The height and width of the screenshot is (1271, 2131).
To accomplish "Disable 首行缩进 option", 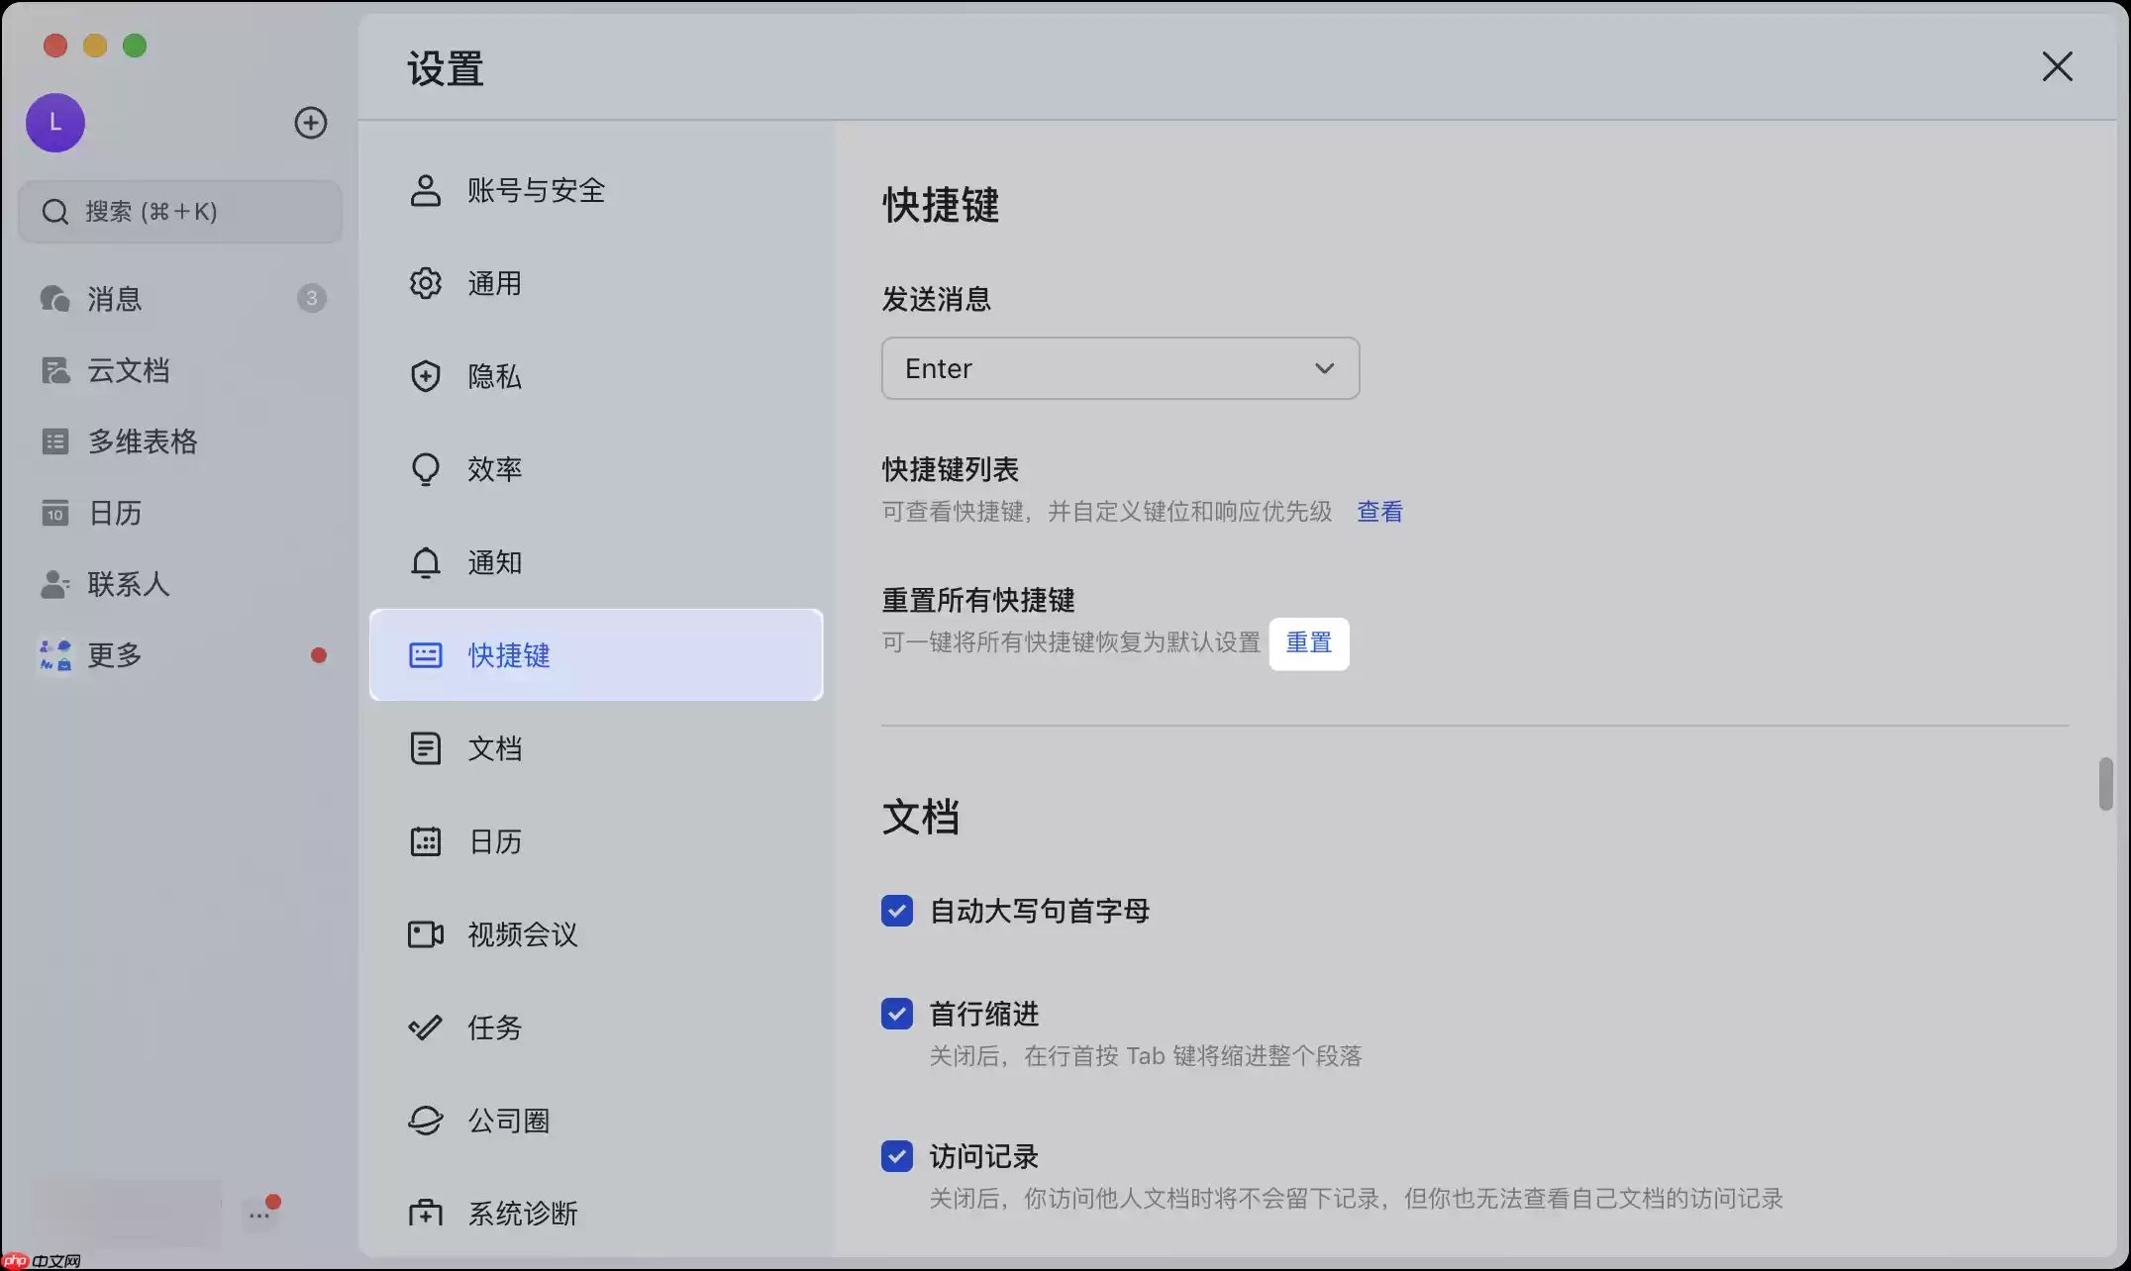I will tap(896, 1013).
